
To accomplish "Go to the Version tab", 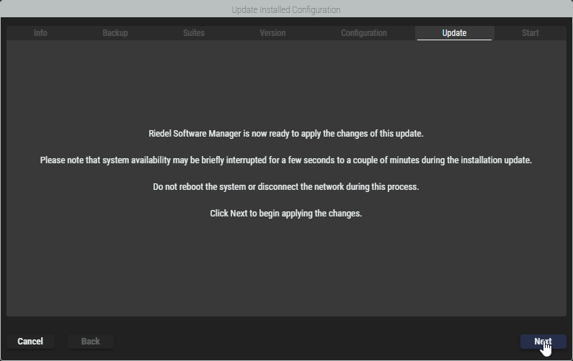I will point(272,33).
